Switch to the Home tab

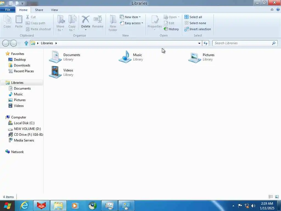click(x=23, y=10)
